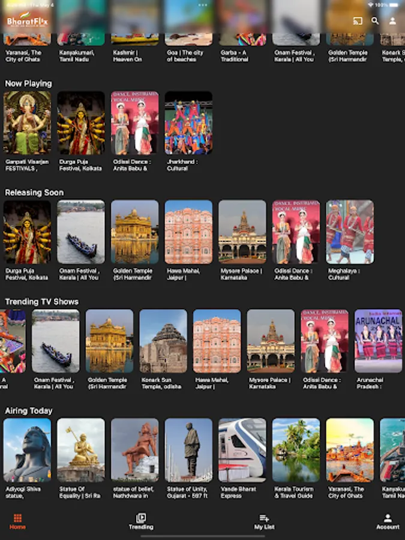This screenshot has width=405, height=540.
Task: Open the My List tab
Action: coord(264,521)
